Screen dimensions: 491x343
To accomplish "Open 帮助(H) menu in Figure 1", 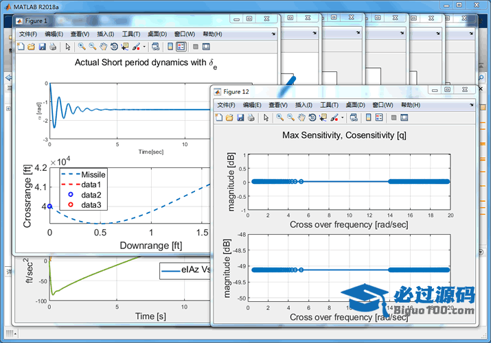I will [x=212, y=34].
